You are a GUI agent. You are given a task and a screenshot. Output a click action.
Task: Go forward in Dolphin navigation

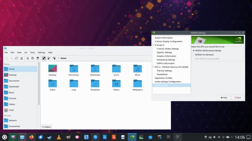coord(11,58)
